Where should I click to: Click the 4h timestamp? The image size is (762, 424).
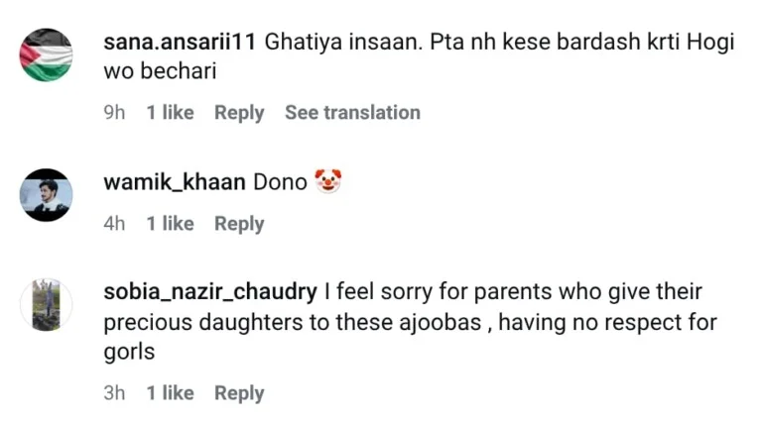(114, 224)
